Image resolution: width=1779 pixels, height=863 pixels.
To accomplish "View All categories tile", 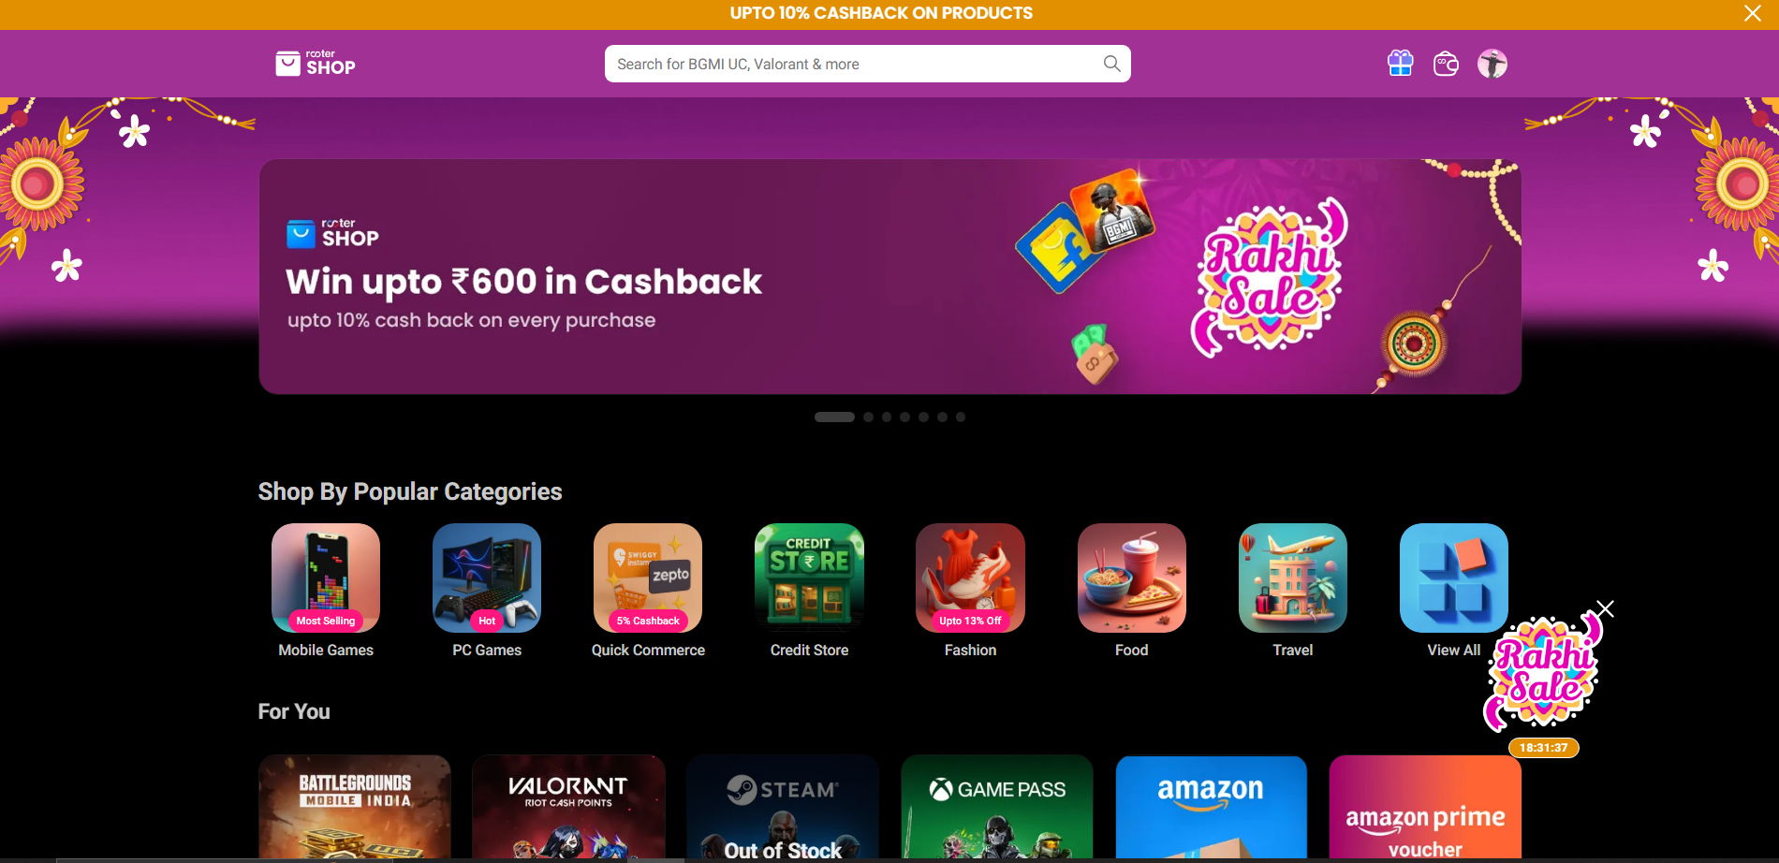I will [1453, 591].
